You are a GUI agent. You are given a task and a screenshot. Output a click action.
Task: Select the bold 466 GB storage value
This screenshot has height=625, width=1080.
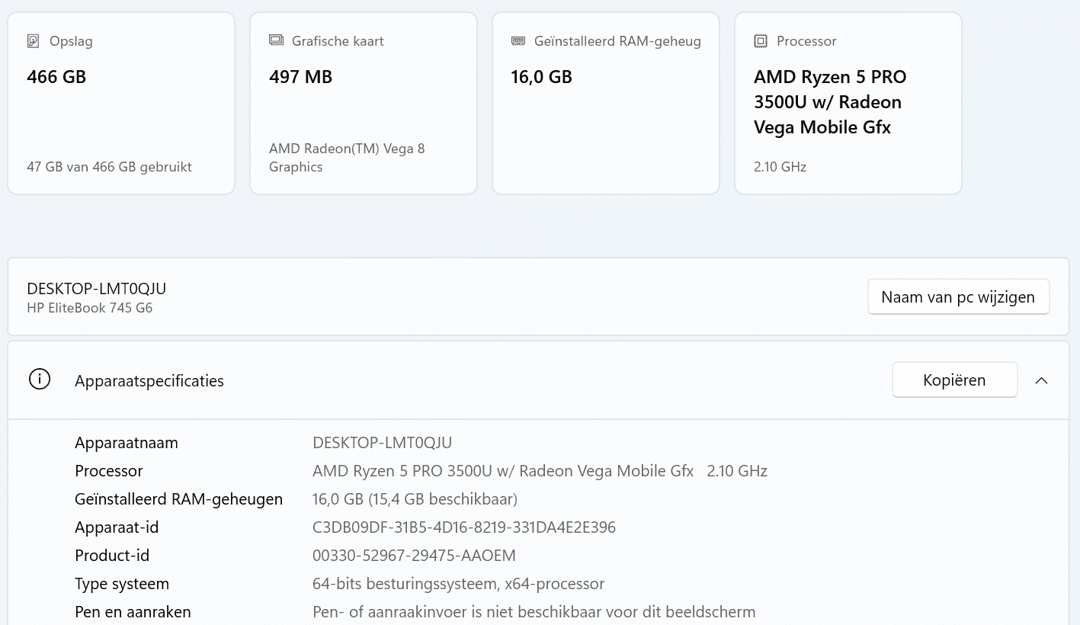56,77
